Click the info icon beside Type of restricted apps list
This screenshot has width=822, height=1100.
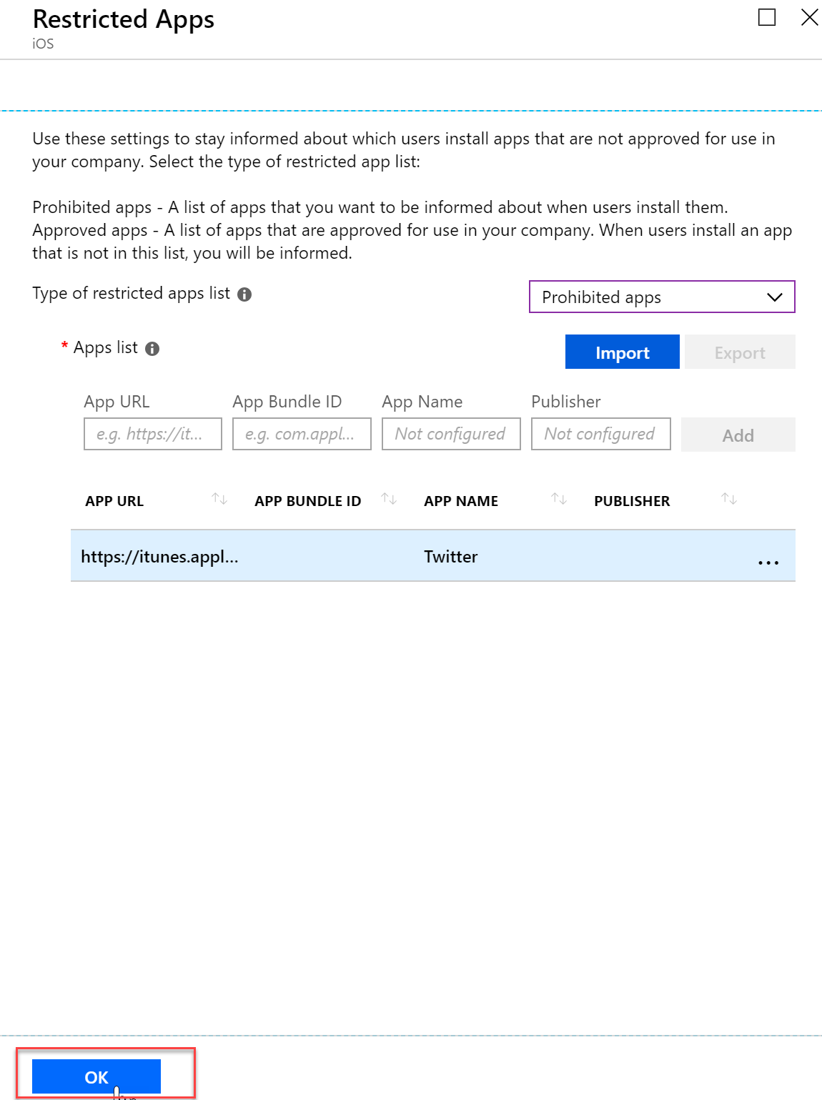[x=244, y=294]
